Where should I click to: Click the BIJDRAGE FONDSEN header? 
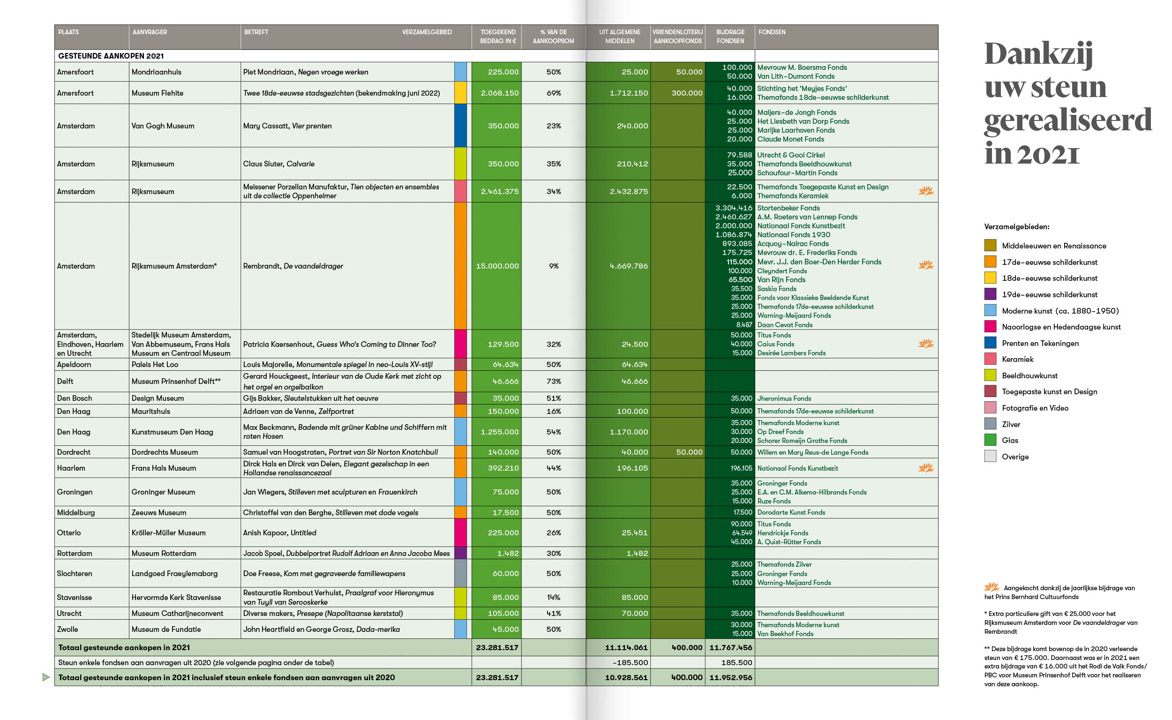point(730,36)
